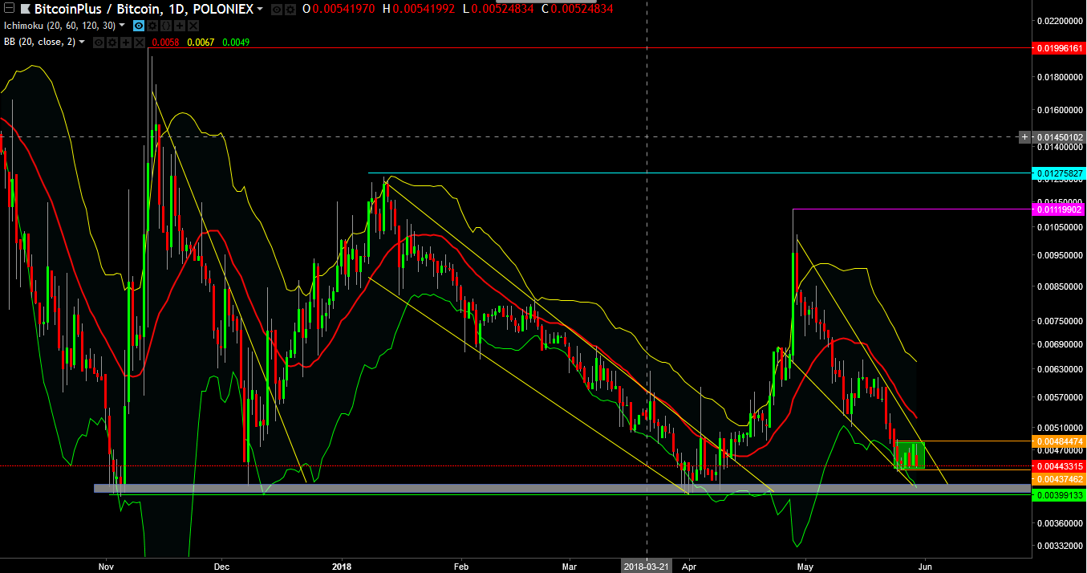Click the flag icon beside BitcoinPlus title

[25, 9]
